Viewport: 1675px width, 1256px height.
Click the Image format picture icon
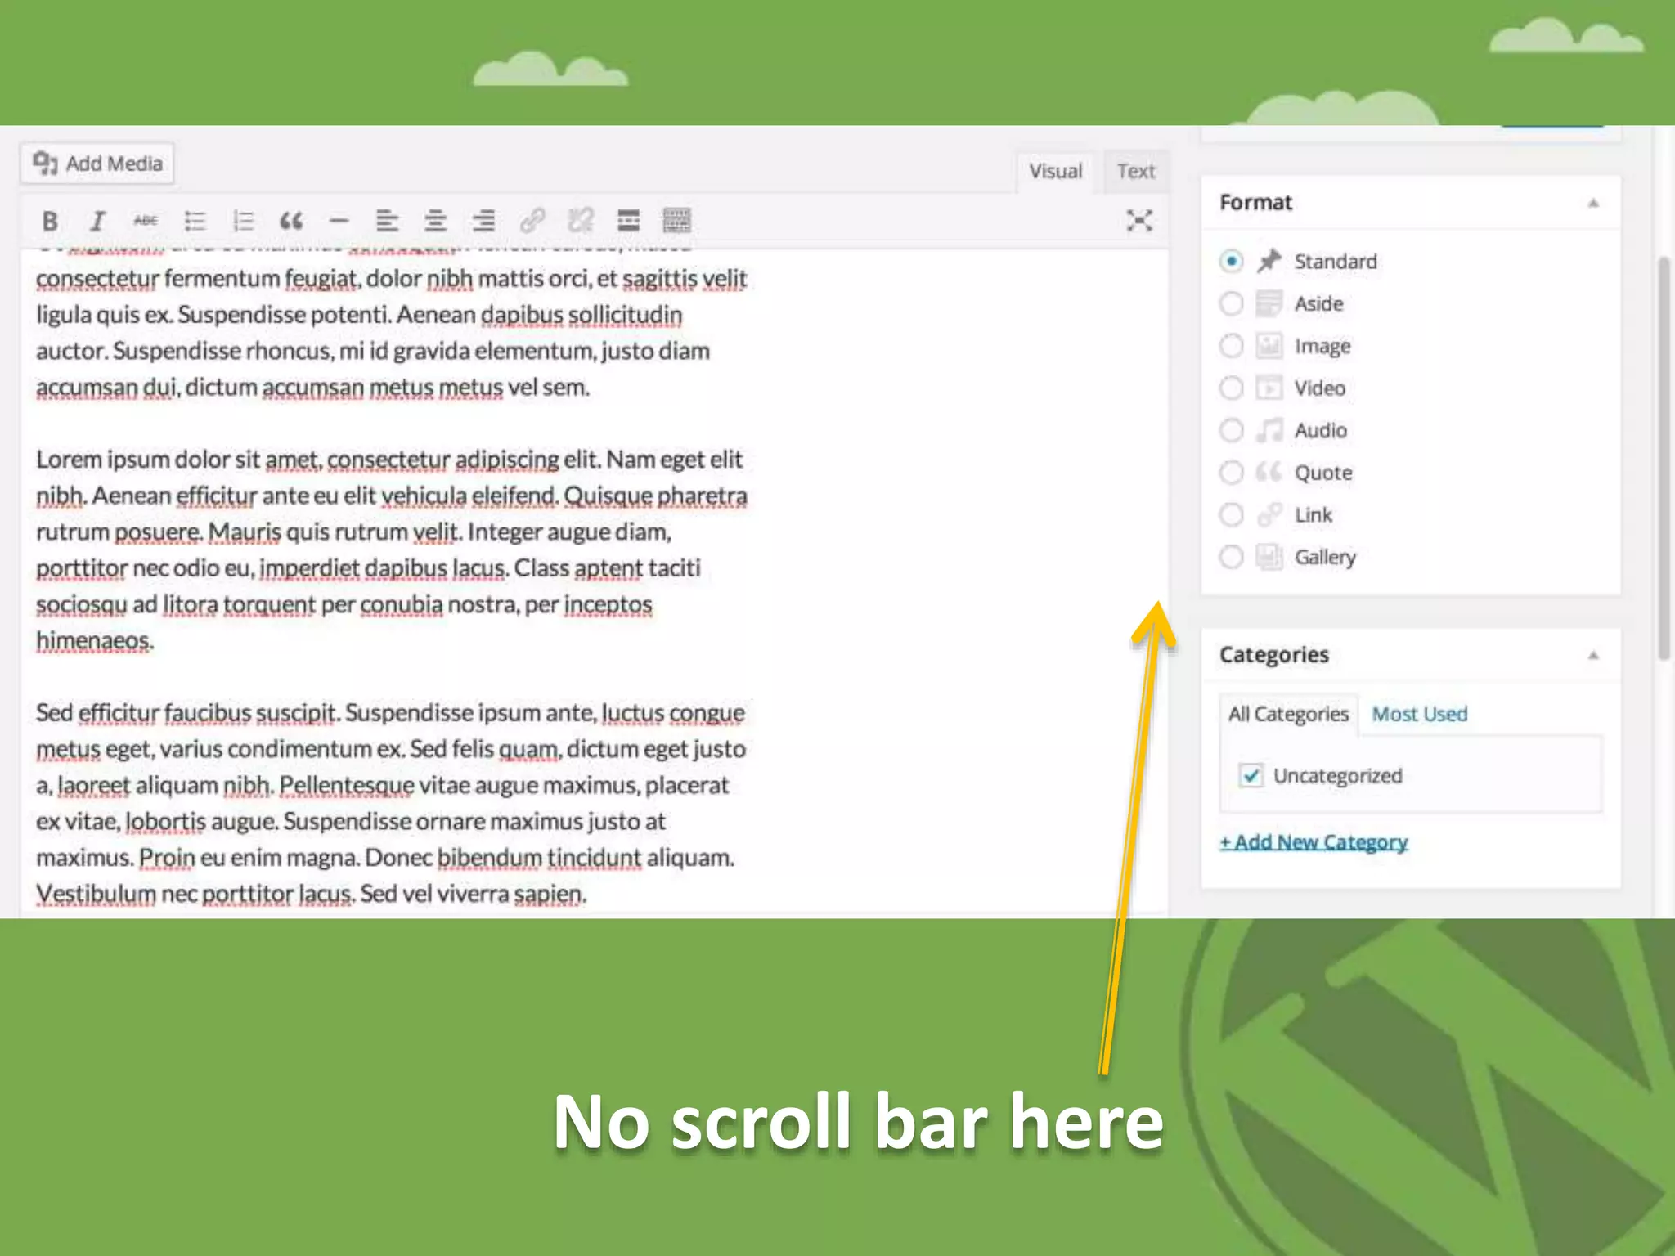coord(1269,346)
